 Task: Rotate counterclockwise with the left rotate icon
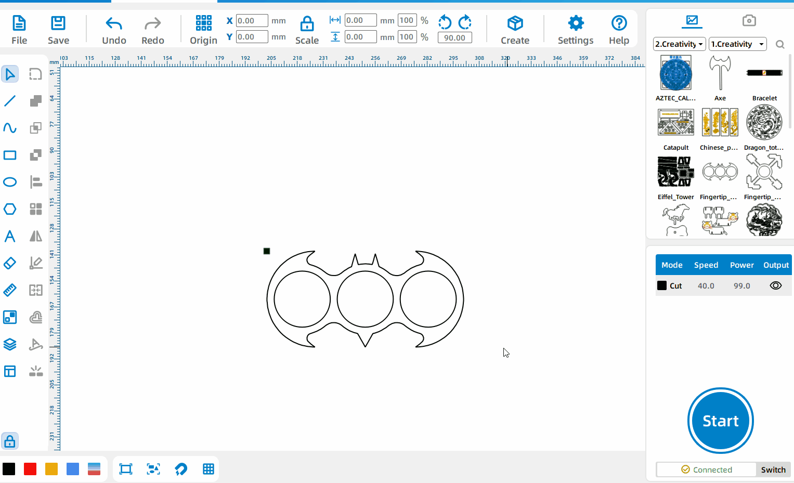[x=445, y=22]
